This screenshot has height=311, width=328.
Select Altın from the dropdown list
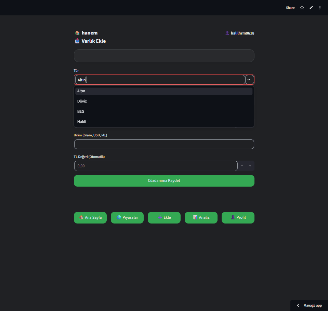(164, 91)
